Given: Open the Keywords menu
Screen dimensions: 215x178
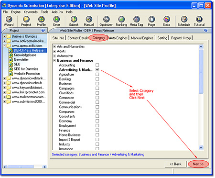Looking at the screenshot, I should tap(31, 12).
